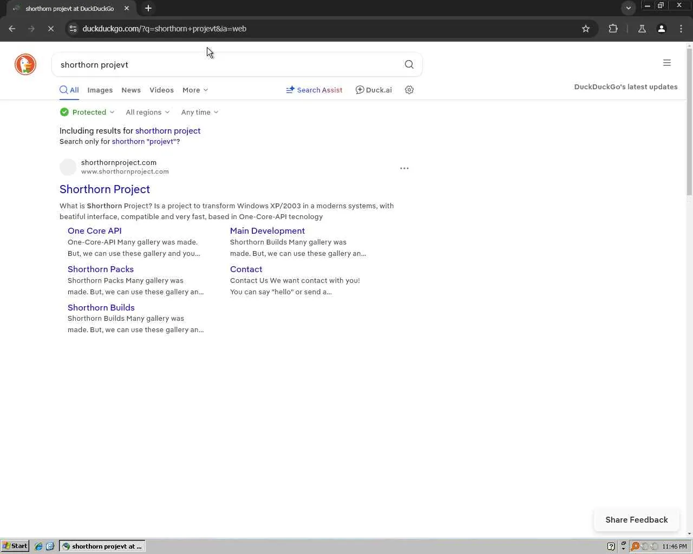The height and width of the screenshot is (554, 693).
Task: Open the Main Development sitelink
Action: pyautogui.click(x=267, y=231)
